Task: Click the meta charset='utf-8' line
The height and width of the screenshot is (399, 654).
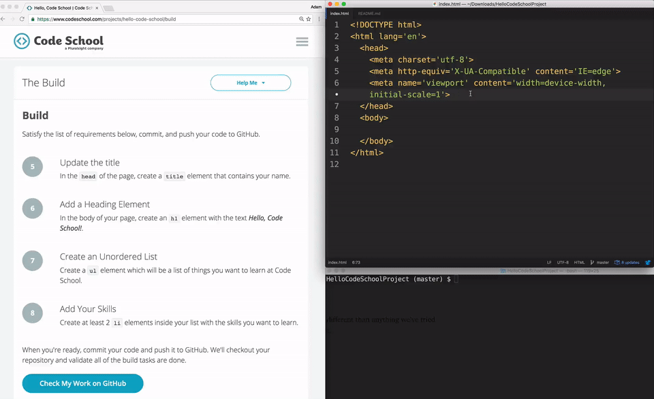Action: pos(421,60)
